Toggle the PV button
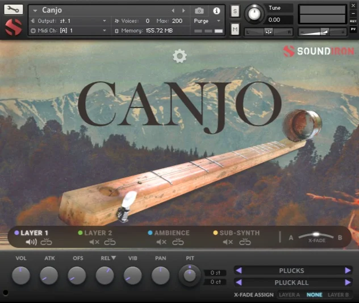Viewport: 359px width, 303px height. click(353, 29)
